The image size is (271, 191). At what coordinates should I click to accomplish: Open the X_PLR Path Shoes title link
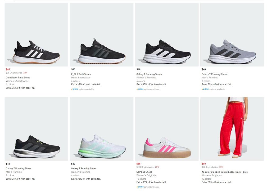coord(81,74)
